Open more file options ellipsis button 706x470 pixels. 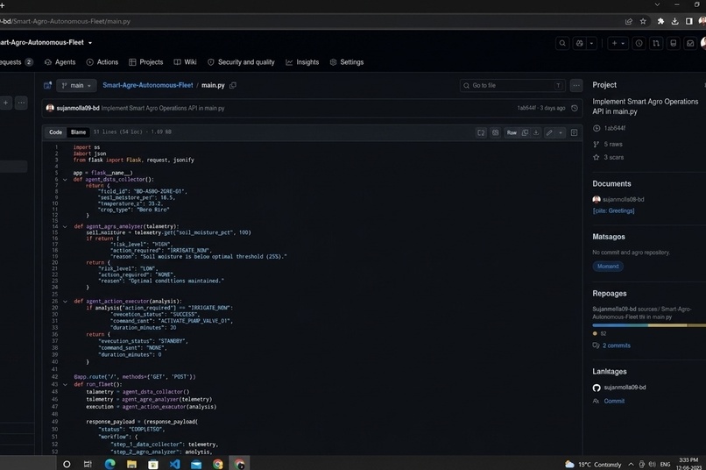(x=576, y=85)
